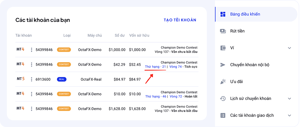Open the Vòng 74 round link
This screenshot has width=300, height=127.
176,67
